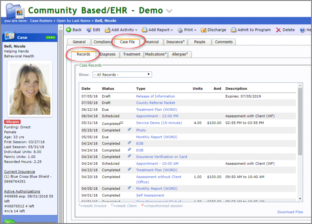Image resolution: width=312 pixels, height=224 pixels.
Task: Click the paperclip on the Photo record
Action: click(129, 130)
